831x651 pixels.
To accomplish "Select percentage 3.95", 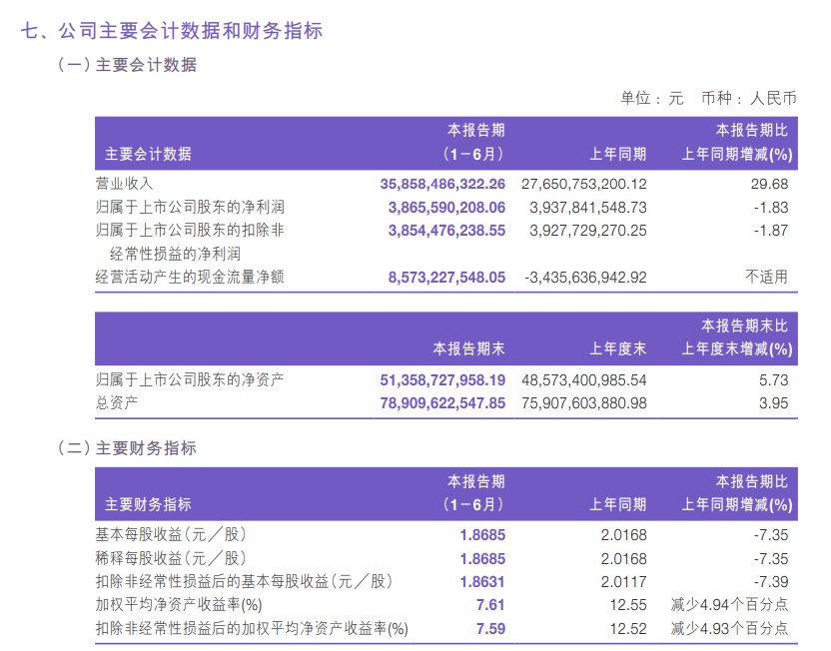I will click(774, 403).
